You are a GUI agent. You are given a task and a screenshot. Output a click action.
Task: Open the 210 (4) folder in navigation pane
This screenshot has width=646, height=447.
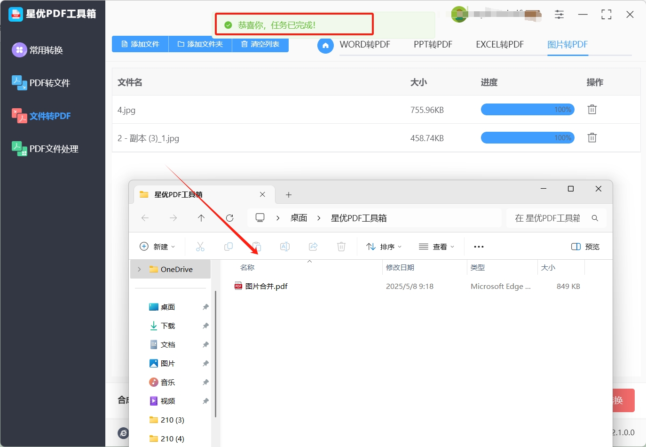point(167,439)
